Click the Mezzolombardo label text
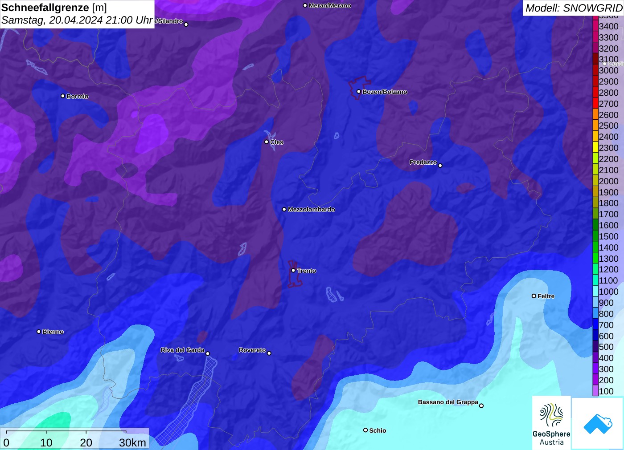The width and height of the screenshot is (624, 450). [x=311, y=209]
